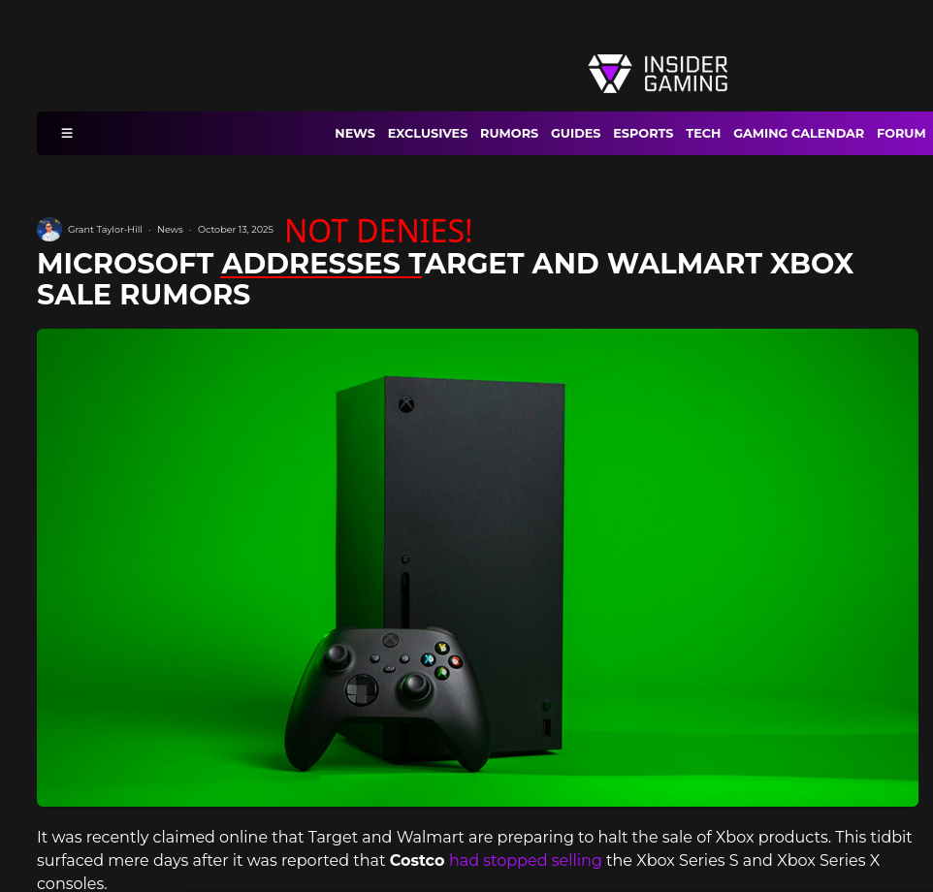Go to the Rumors section
This screenshot has height=892, width=933.
pyautogui.click(x=509, y=133)
